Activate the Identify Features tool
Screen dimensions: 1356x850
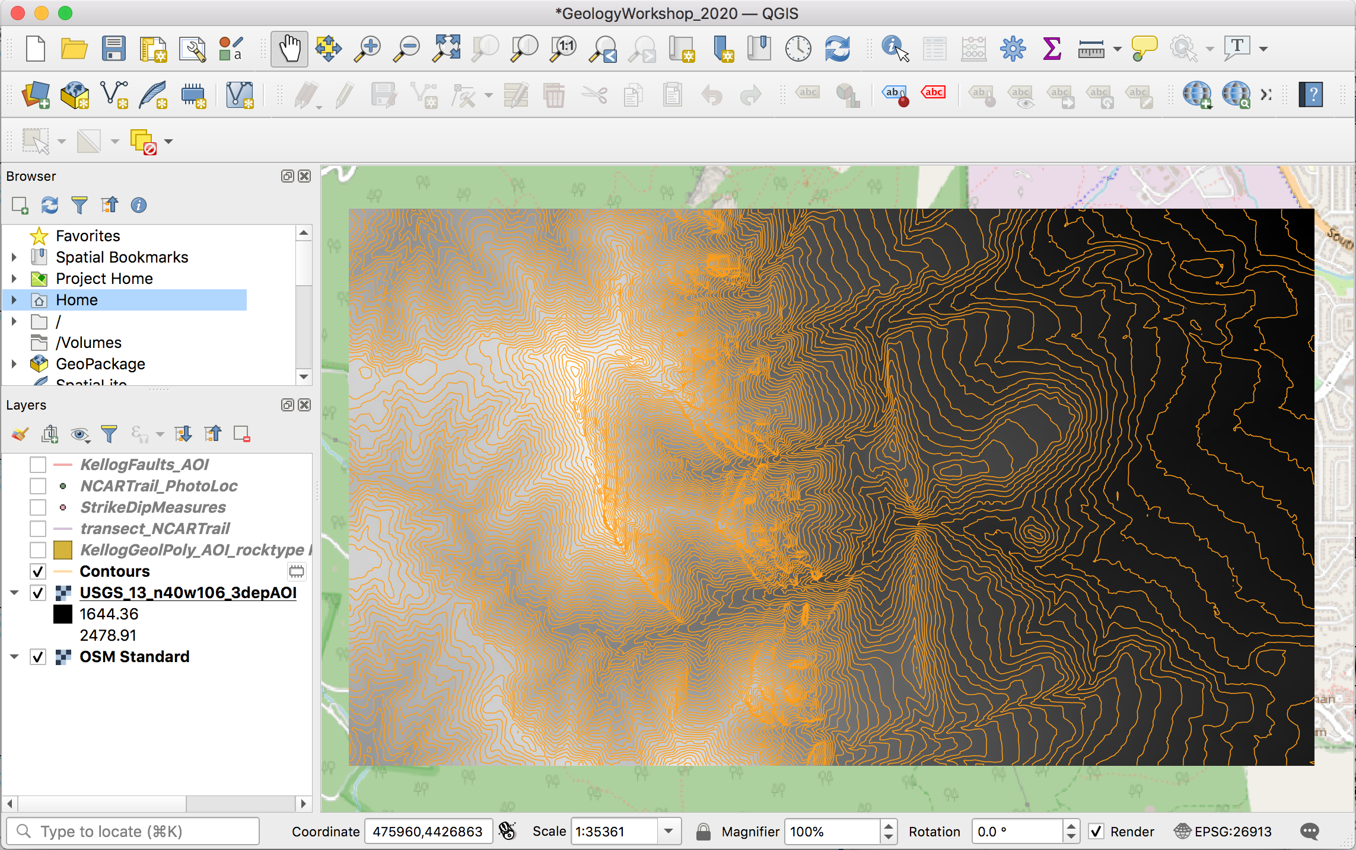click(895, 49)
